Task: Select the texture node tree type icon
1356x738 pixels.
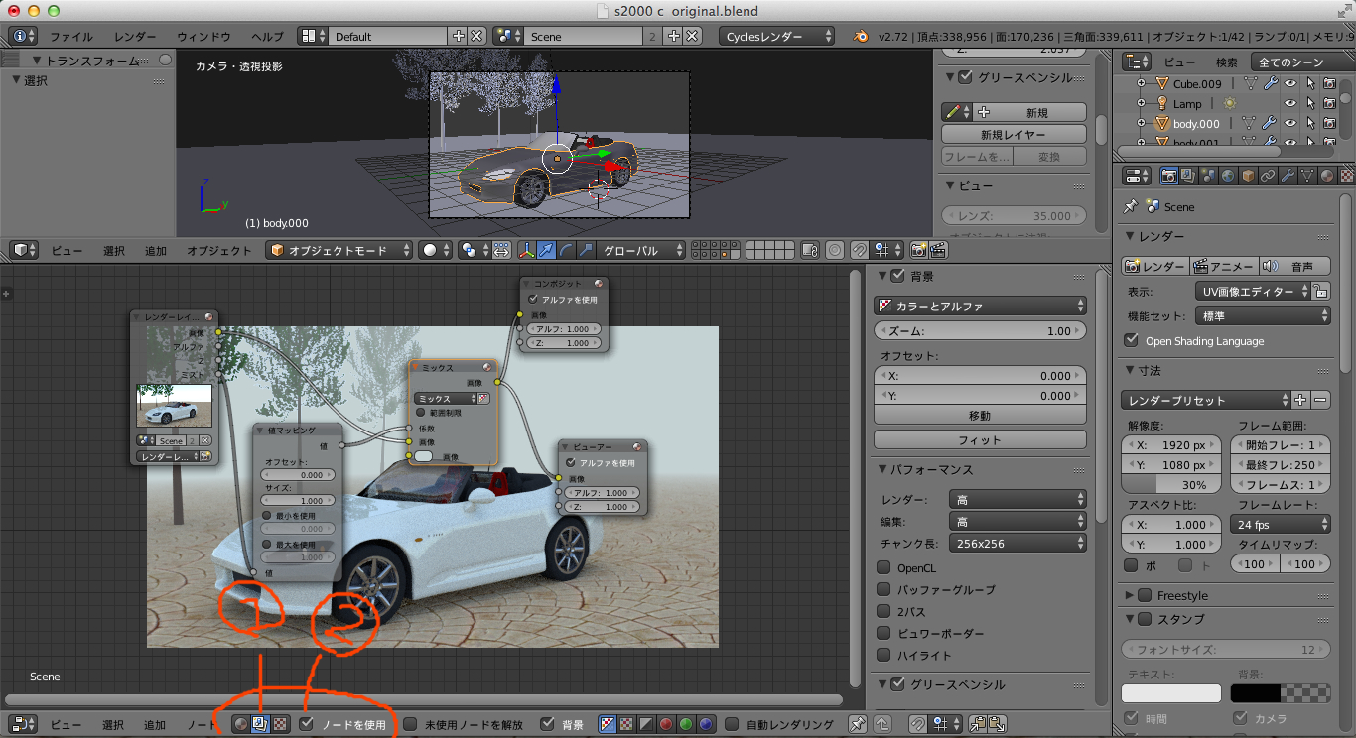Action: click(280, 724)
